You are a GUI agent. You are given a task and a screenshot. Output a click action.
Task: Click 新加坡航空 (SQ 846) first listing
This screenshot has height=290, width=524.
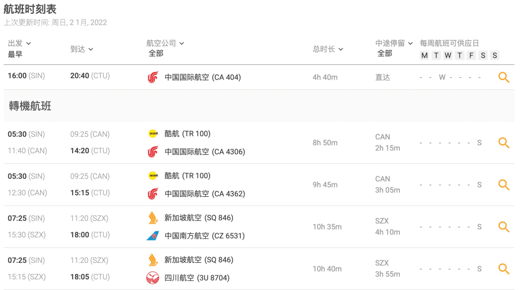coord(198,218)
